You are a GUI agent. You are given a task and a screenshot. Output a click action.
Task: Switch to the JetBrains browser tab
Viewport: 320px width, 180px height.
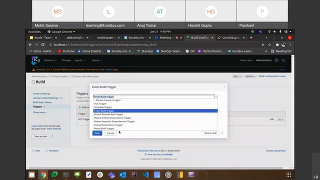point(74,37)
